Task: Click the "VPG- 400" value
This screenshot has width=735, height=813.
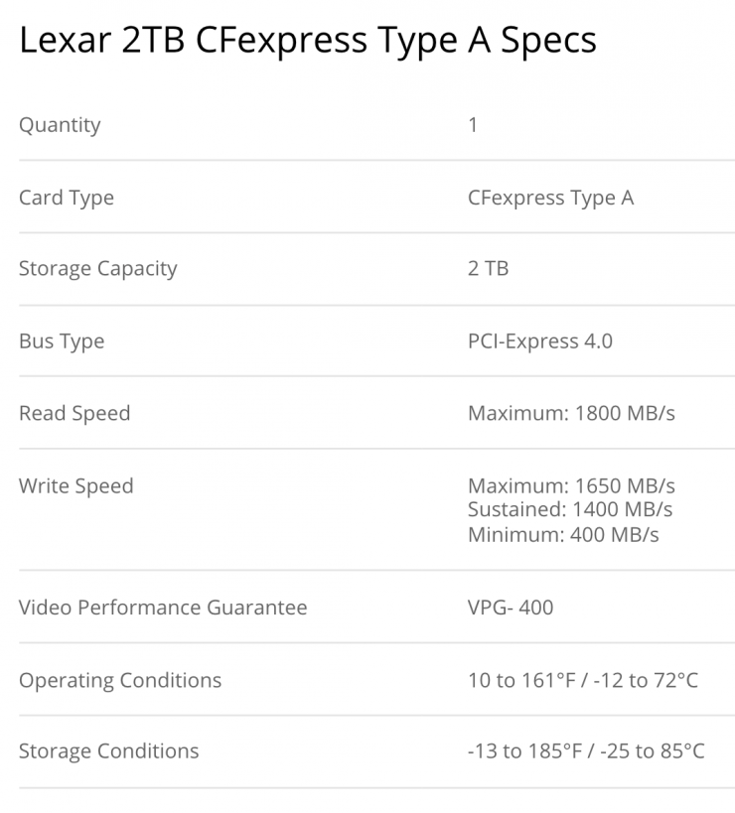Action: click(x=511, y=608)
